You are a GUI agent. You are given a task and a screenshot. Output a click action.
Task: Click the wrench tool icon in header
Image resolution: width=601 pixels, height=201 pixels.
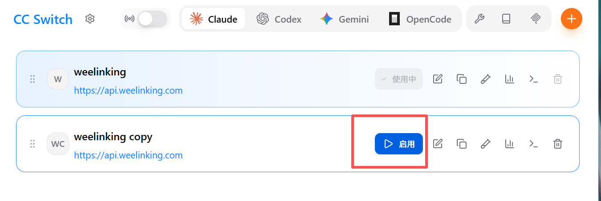(x=479, y=19)
